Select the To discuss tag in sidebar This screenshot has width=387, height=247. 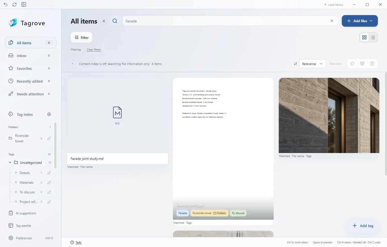coord(27,192)
